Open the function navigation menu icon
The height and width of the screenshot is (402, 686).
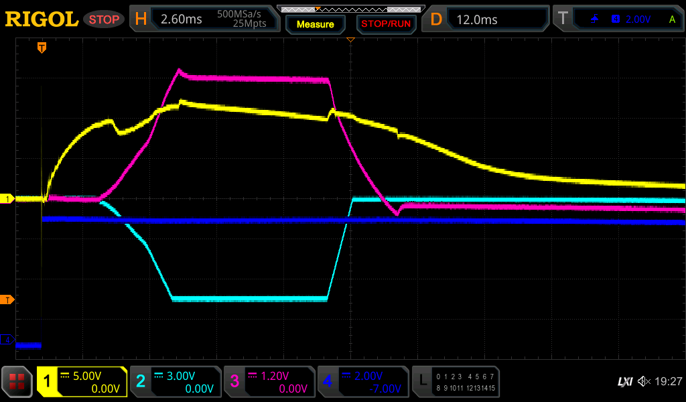(17, 382)
